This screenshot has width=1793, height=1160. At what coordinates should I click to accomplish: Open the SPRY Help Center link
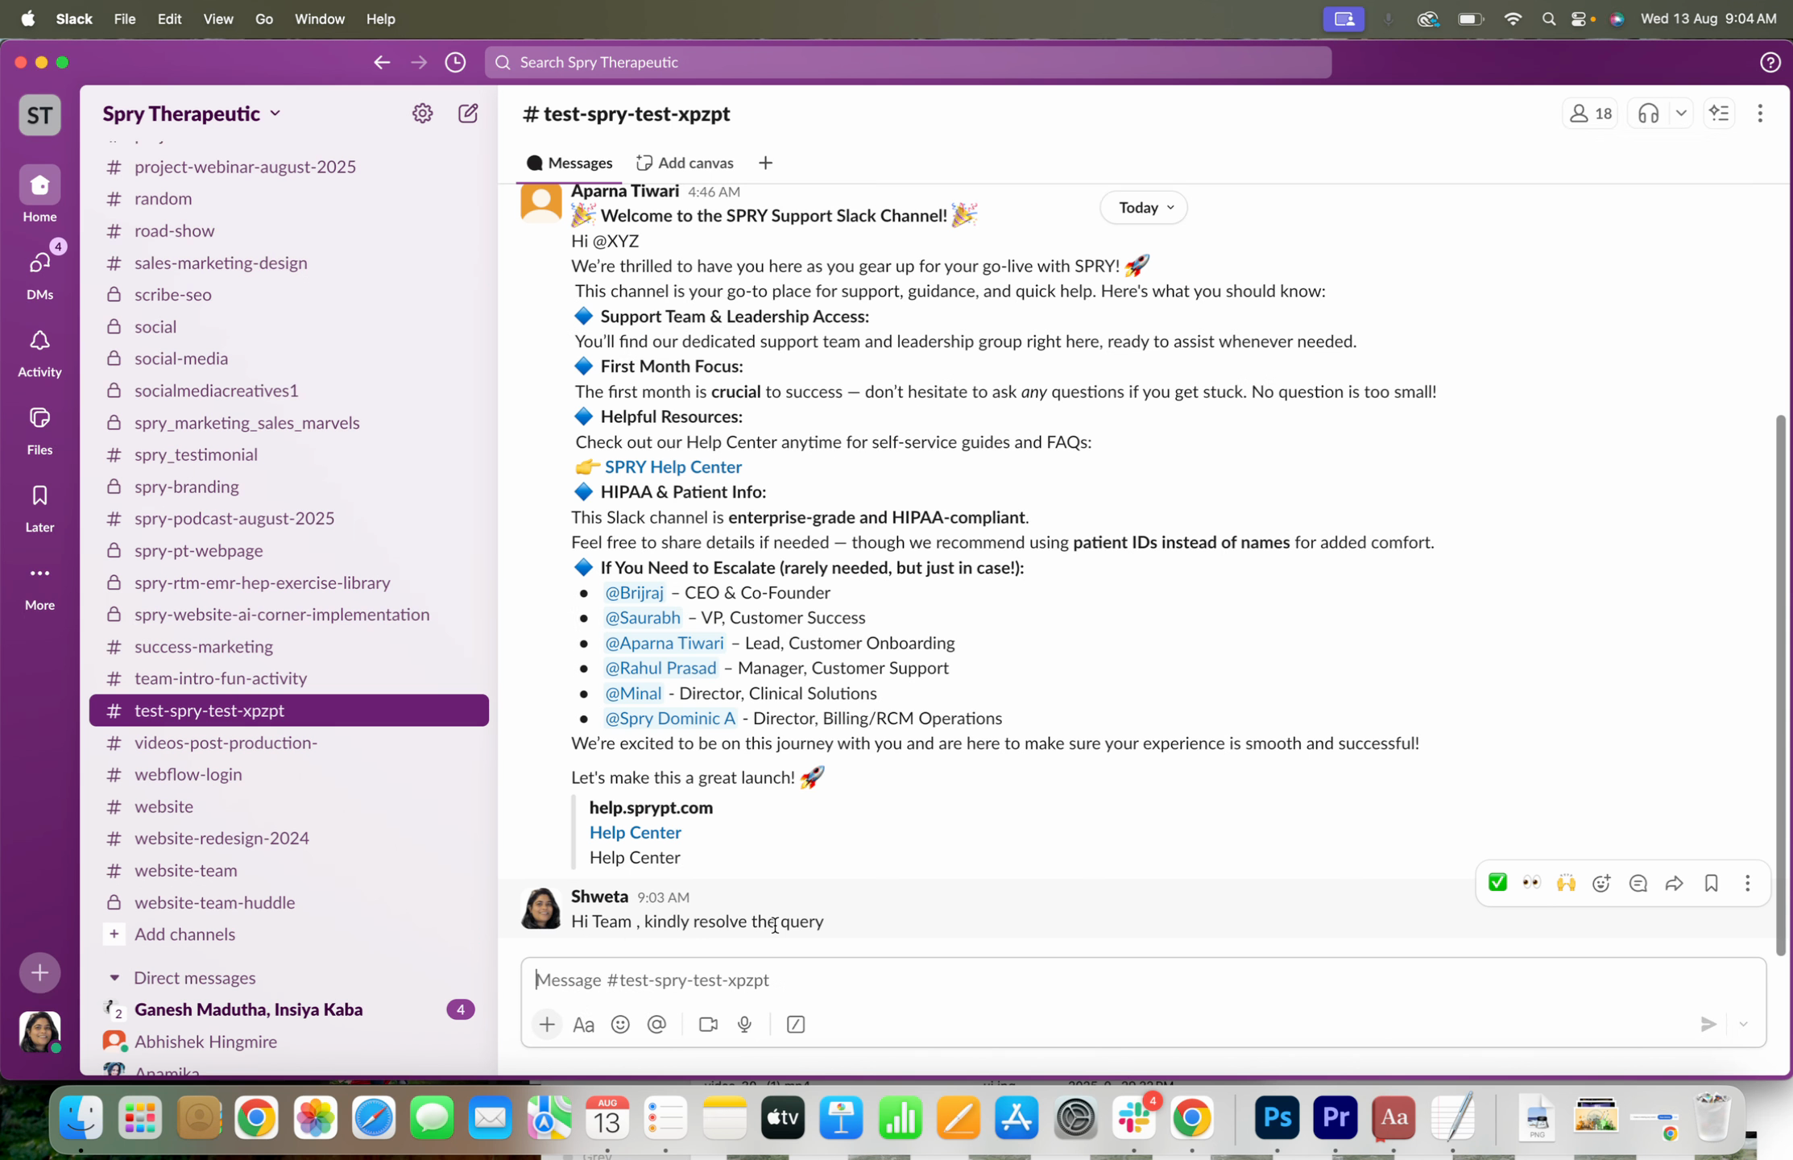pos(673,467)
